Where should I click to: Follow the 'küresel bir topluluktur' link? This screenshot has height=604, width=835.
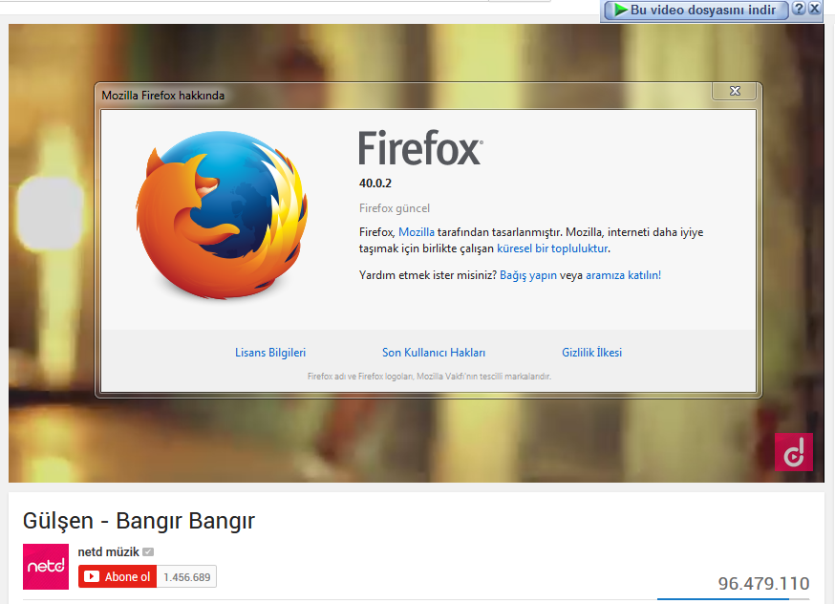click(x=552, y=248)
